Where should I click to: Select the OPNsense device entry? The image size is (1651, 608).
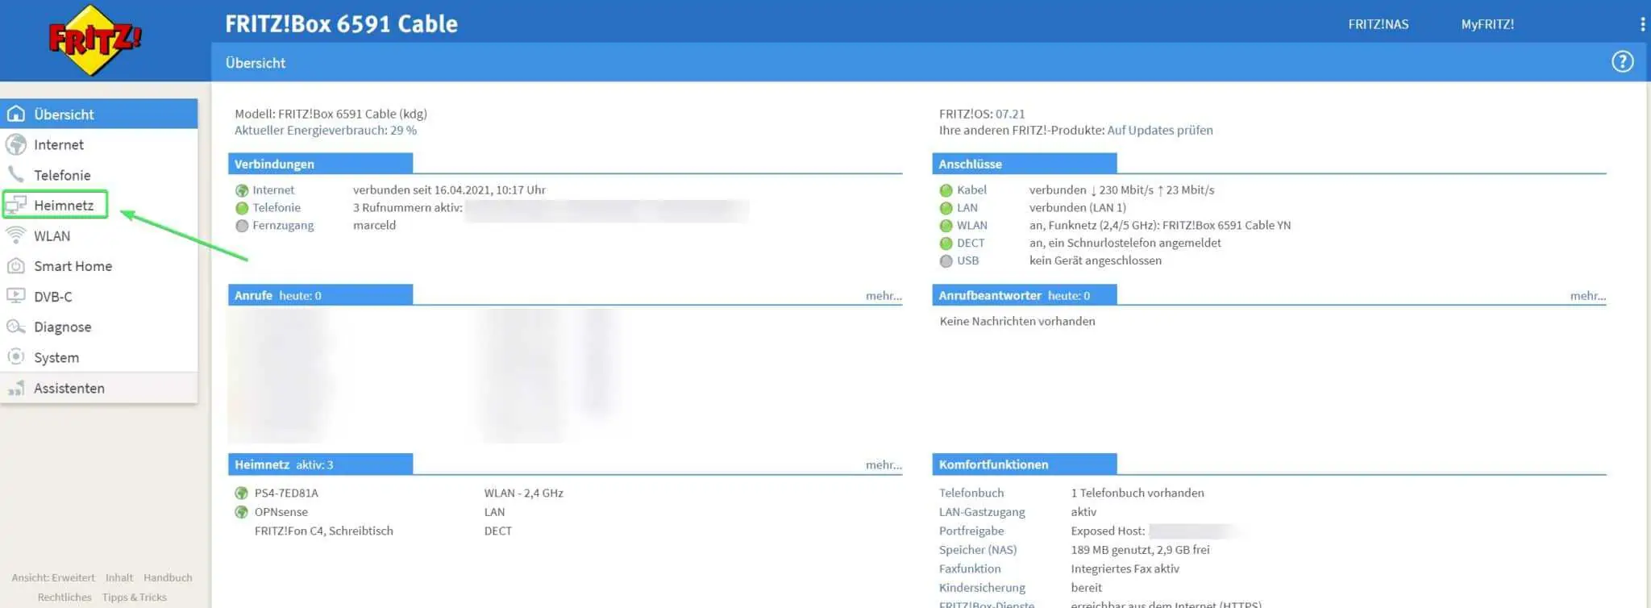pyautogui.click(x=281, y=512)
